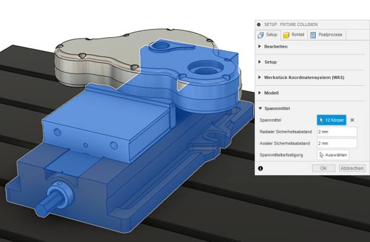Clear the Spannmittel selection with the X
370x242 pixels.
coord(352,120)
